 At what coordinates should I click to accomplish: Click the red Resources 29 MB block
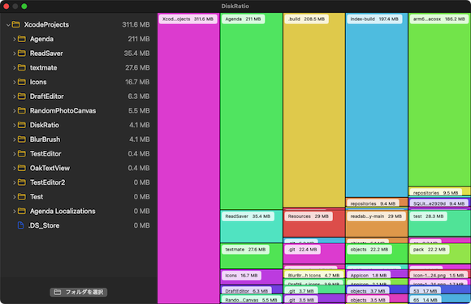coord(314,224)
